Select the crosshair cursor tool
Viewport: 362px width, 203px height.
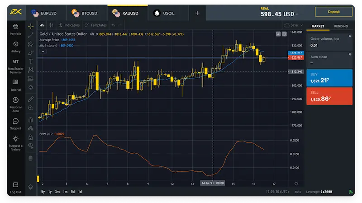[31, 26]
